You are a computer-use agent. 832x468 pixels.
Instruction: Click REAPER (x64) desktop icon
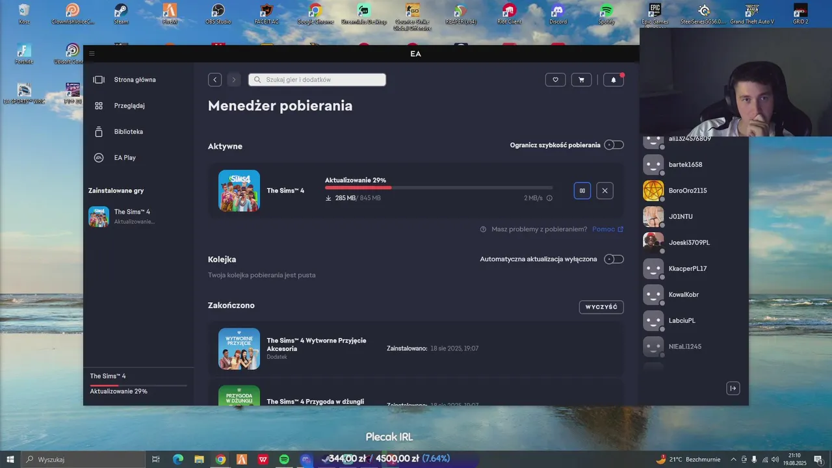[x=461, y=14]
